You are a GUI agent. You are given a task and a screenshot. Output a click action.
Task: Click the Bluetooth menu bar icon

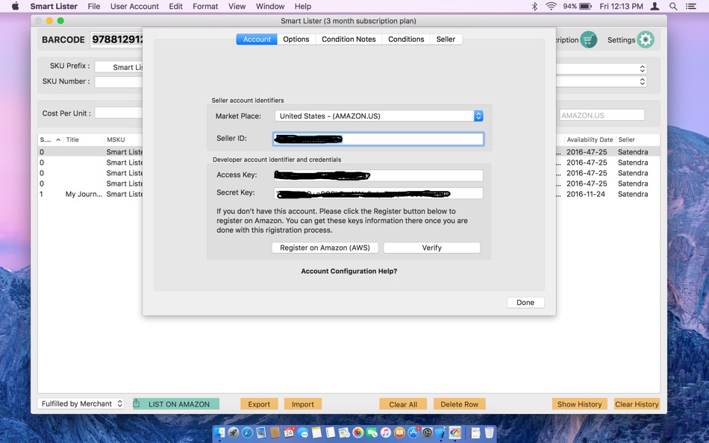534,6
